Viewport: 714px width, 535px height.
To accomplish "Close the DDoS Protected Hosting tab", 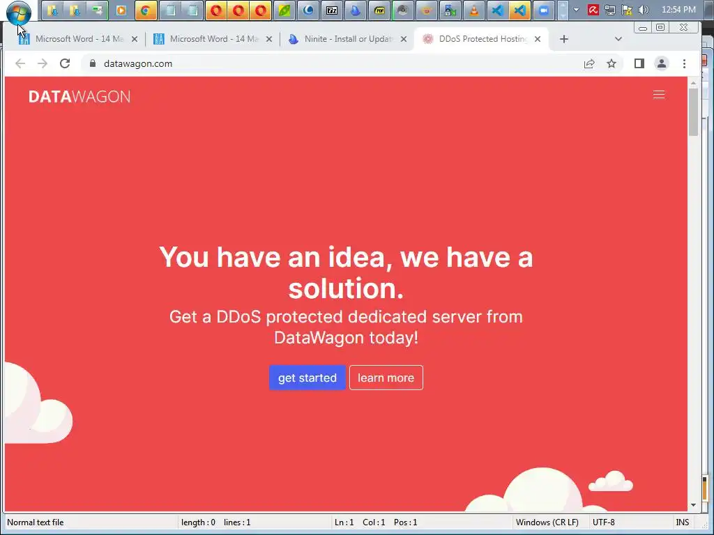I will coord(538,39).
